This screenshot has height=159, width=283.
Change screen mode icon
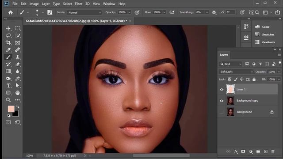[x=17, y=122]
